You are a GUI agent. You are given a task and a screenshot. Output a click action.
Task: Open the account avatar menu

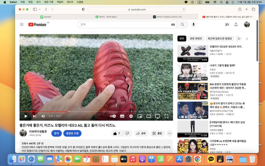[x=247, y=24]
